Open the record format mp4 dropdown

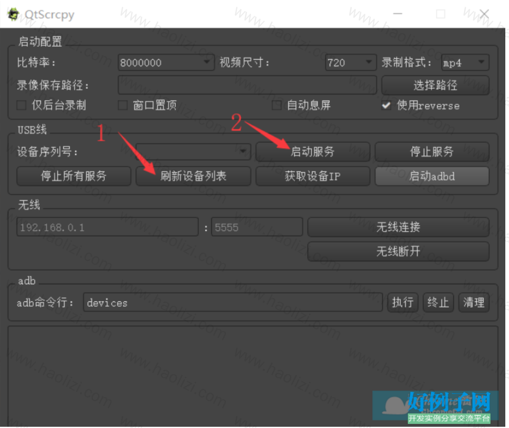tap(465, 62)
